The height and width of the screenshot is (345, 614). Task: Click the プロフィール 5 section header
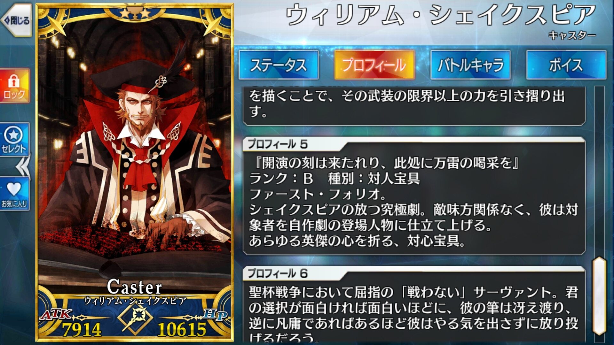click(x=278, y=144)
